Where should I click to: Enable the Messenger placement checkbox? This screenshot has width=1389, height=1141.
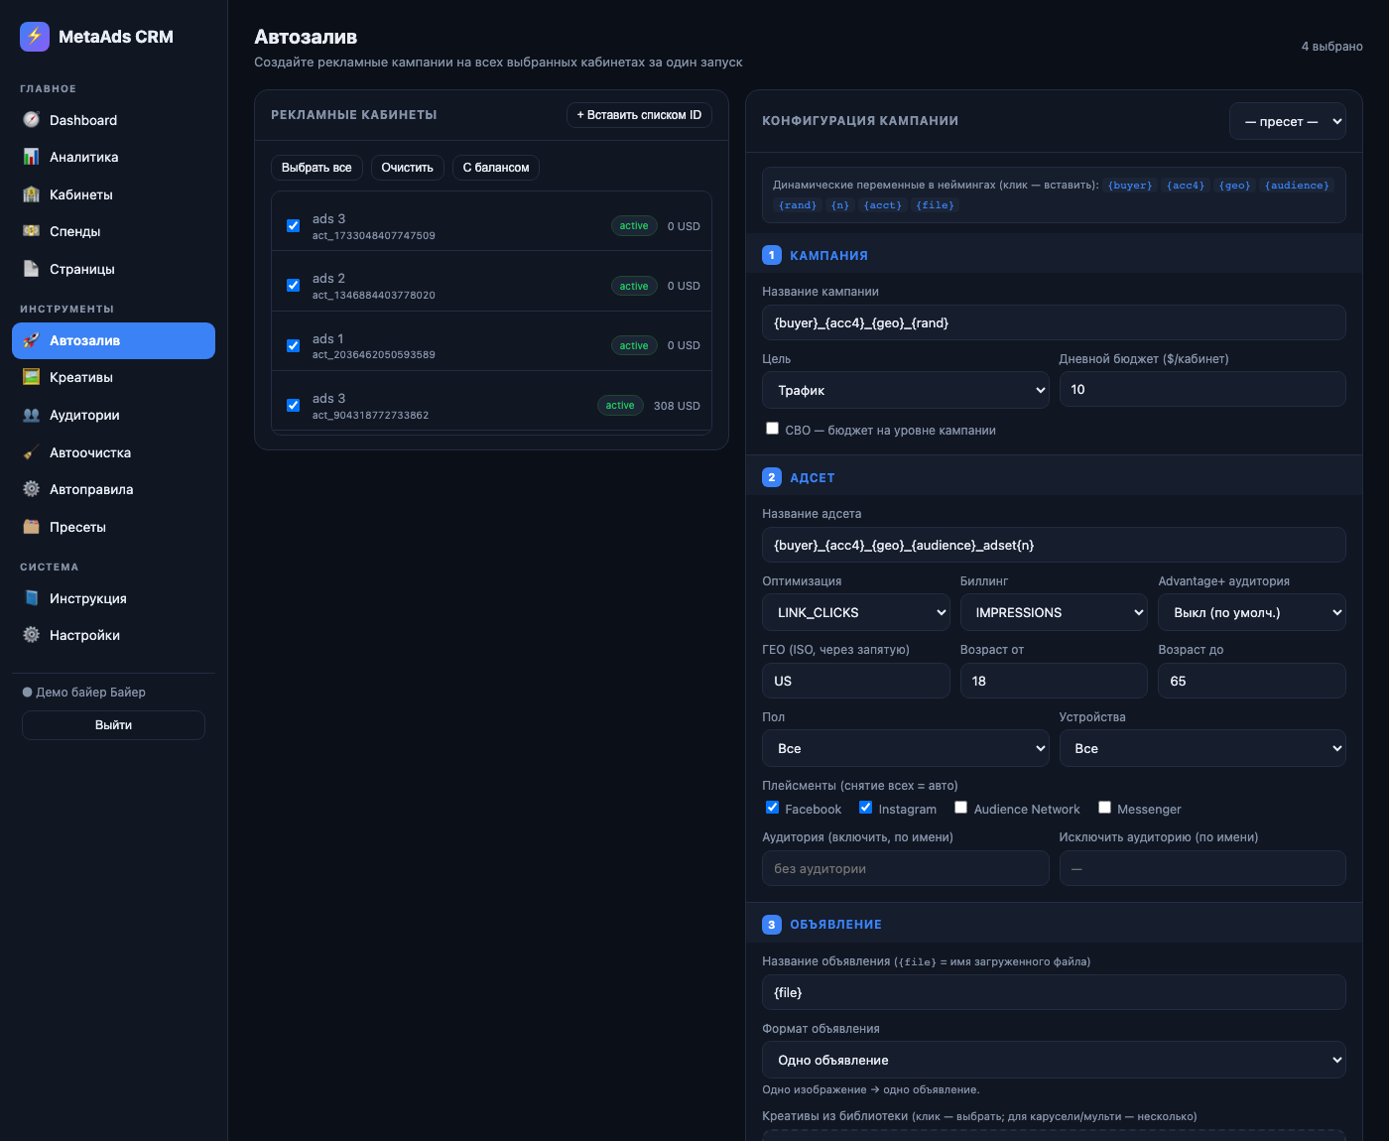click(x=1104, y=808)
